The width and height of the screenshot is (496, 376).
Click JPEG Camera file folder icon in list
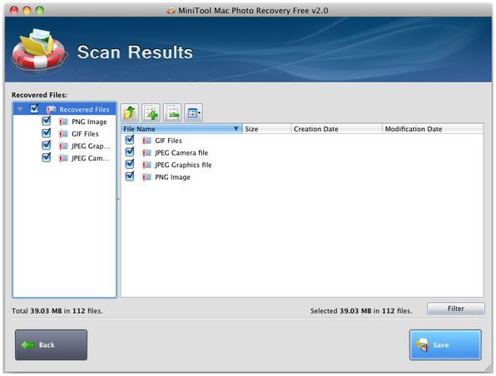pyautogui.click(x=146, y=153)
